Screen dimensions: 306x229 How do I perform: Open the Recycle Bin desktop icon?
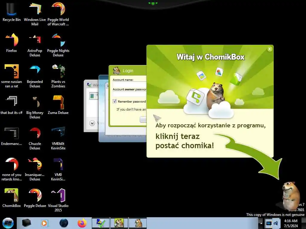12,12
